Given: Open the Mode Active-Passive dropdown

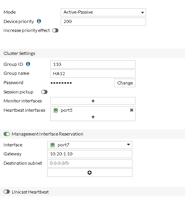Looking at the screenshot, I should click(103, 12).
